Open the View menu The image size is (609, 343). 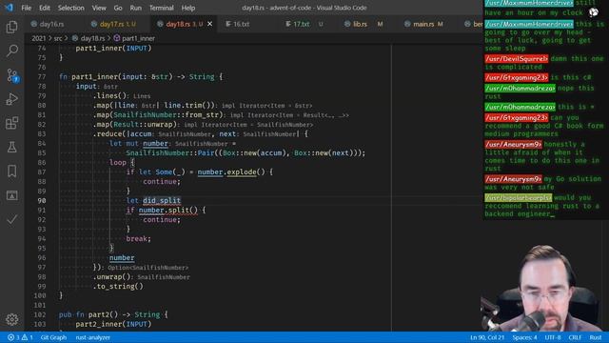99,8
